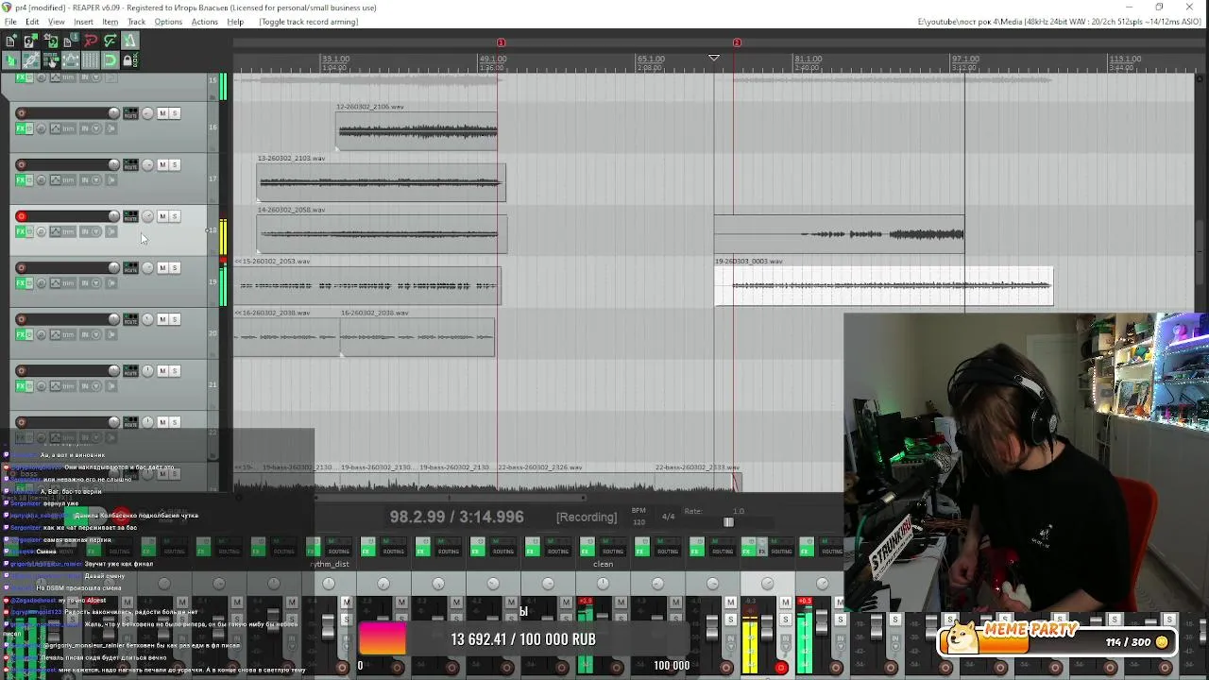This screenshot has height=680, width=1209.
Task: Disarm recording on track 18
Action: 21,216
